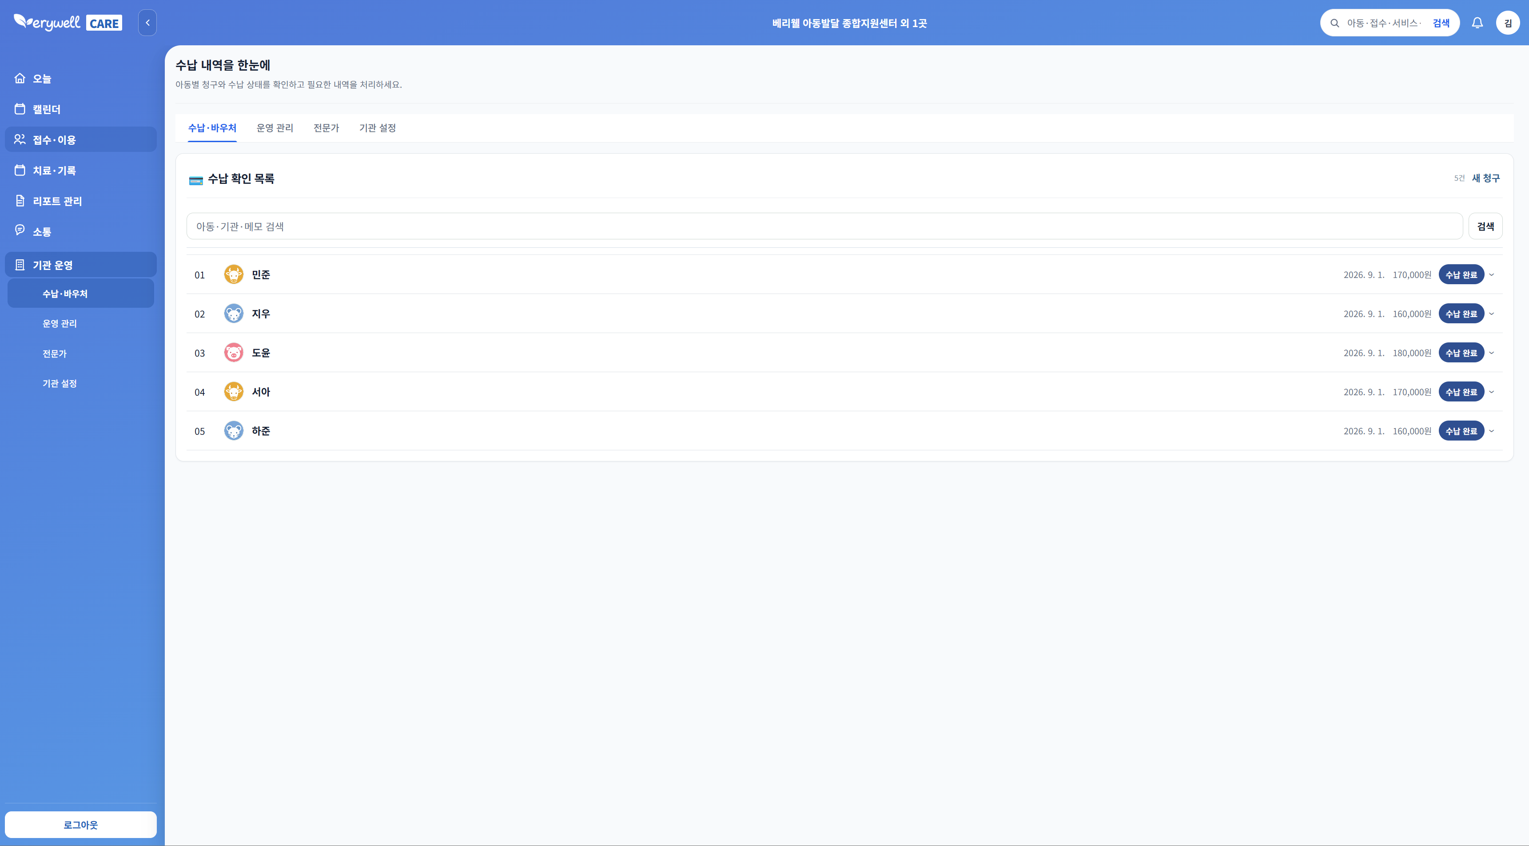This screenshot has width=1529, height=846.
Task: Focus the 아동·기관·메모 검색 input field
Action: coord(824,226)
